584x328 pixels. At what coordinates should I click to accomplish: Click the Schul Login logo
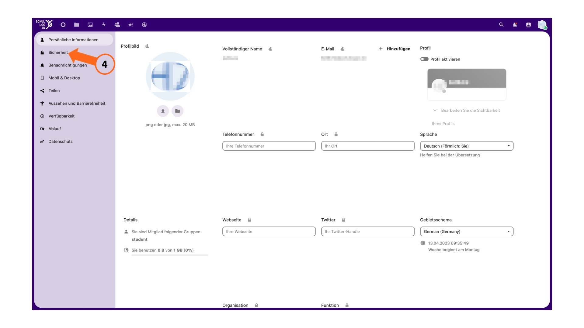[x=44, y=25]
